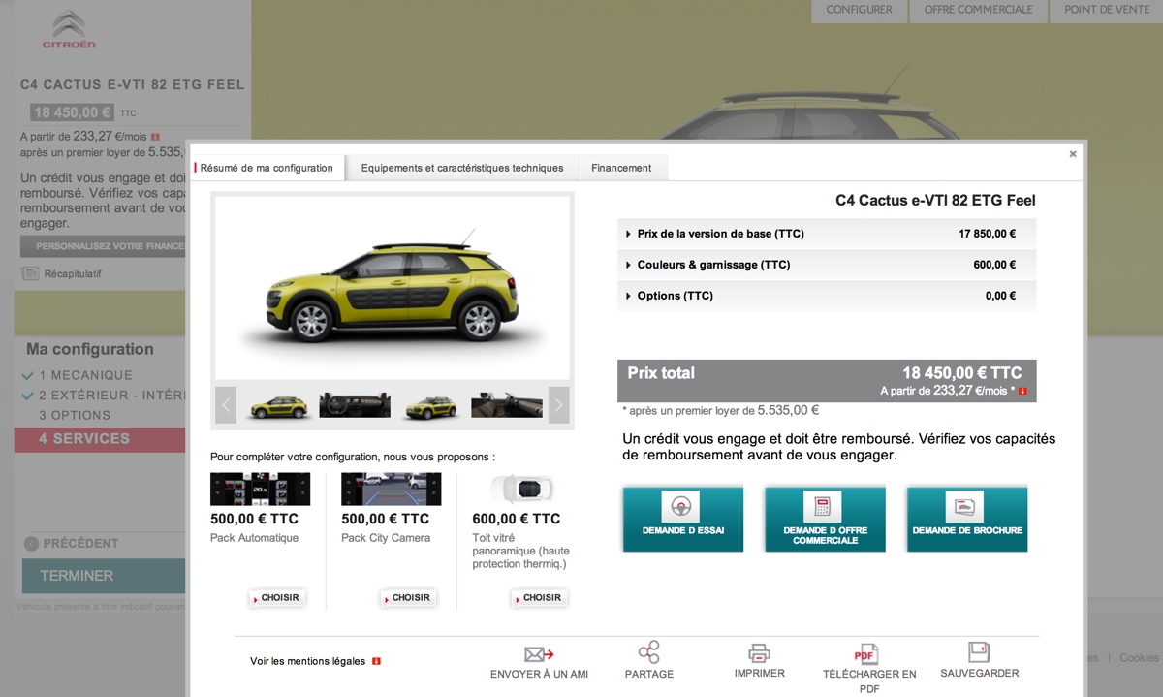Choose the Pack City Camera option

pos(408,598)
